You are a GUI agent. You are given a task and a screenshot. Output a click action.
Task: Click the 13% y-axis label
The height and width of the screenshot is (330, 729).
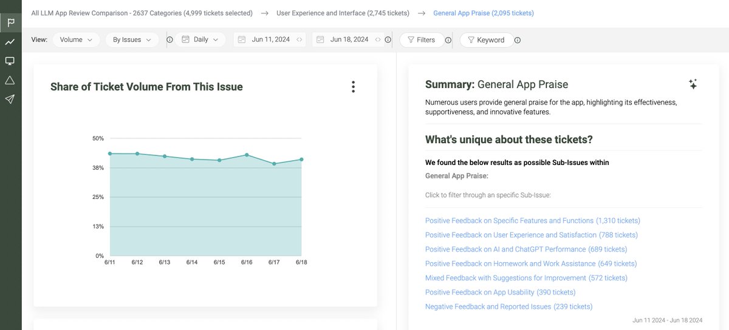click(x=98, y=226)
